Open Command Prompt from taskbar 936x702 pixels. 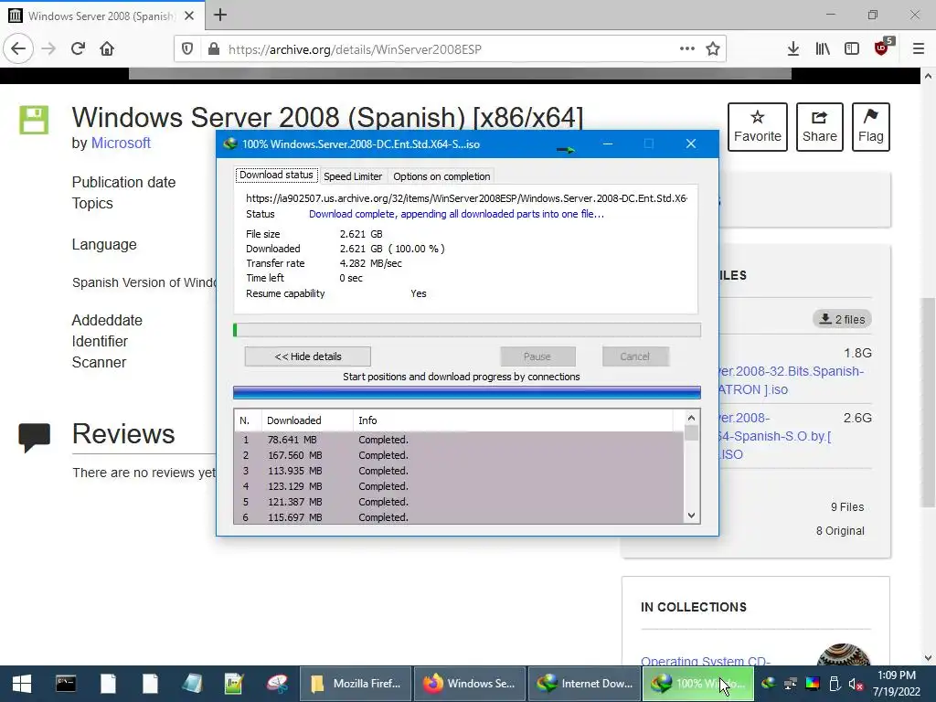66,684
